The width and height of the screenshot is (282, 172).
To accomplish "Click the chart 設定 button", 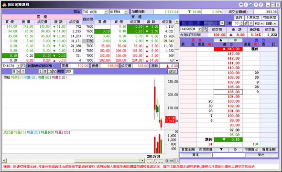I will click(173, 72).
